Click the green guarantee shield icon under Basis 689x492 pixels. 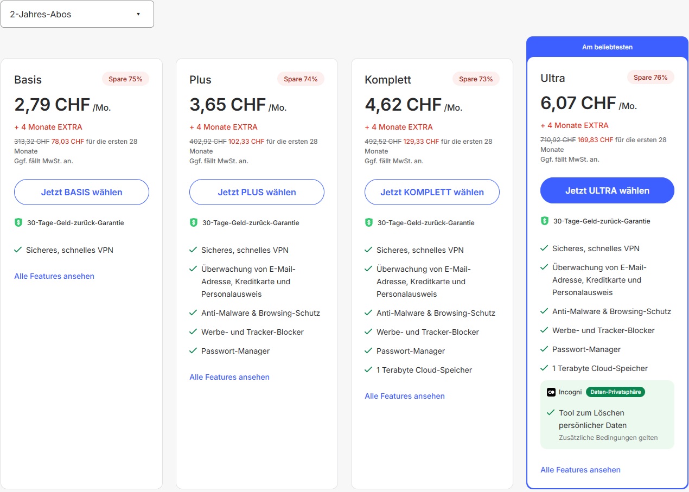tap(18, 223)
